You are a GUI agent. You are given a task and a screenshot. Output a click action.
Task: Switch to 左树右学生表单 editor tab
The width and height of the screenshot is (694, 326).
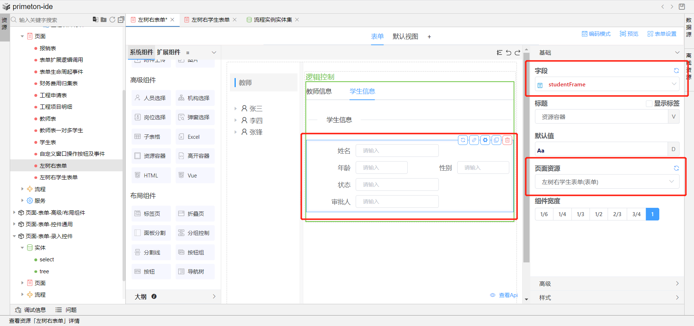click(x=210, y=20)
